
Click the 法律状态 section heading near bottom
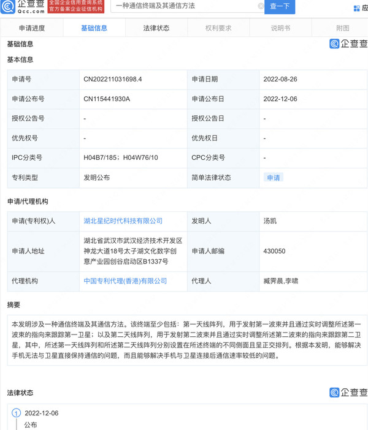(x=20, y=393)
